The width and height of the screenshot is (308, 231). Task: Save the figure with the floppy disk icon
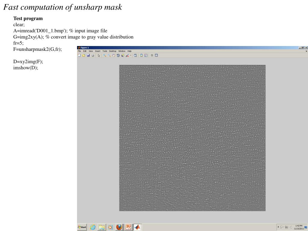pos(88,55)
